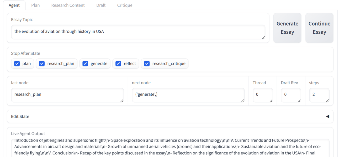Image resolution: width=339 pixels, height=157 pixels.
Task: Uncheck the plan checkbox
Action: click(x=17, y=63)
